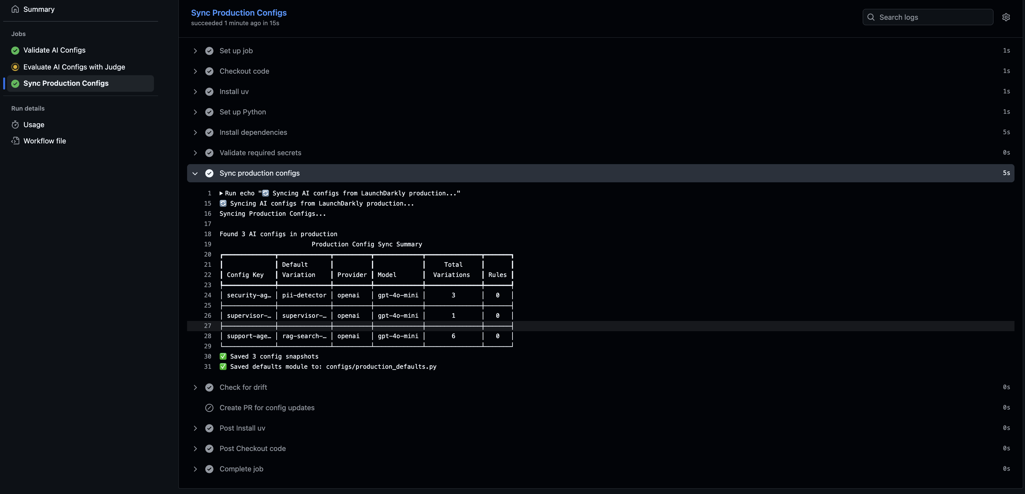This screenshot has width=1025, height=494.
Task: Expand the Install uv step logs
Action: [195, 91]
